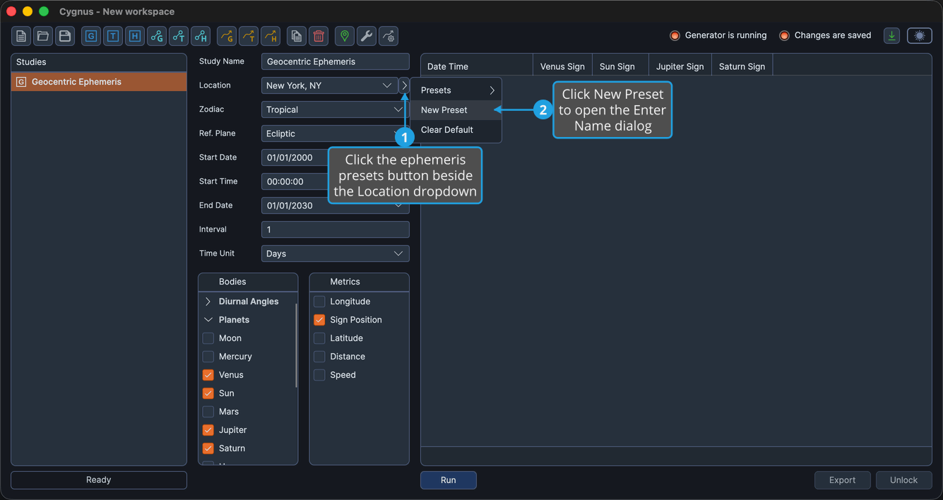Select the Geocentric Ephemeris study row
The width and height of the screenshot is (943, 500).
click(99, 82)
